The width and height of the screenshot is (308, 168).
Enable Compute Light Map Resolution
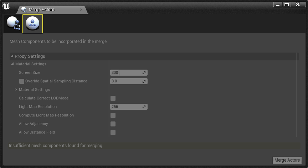[x=113, y=115]
